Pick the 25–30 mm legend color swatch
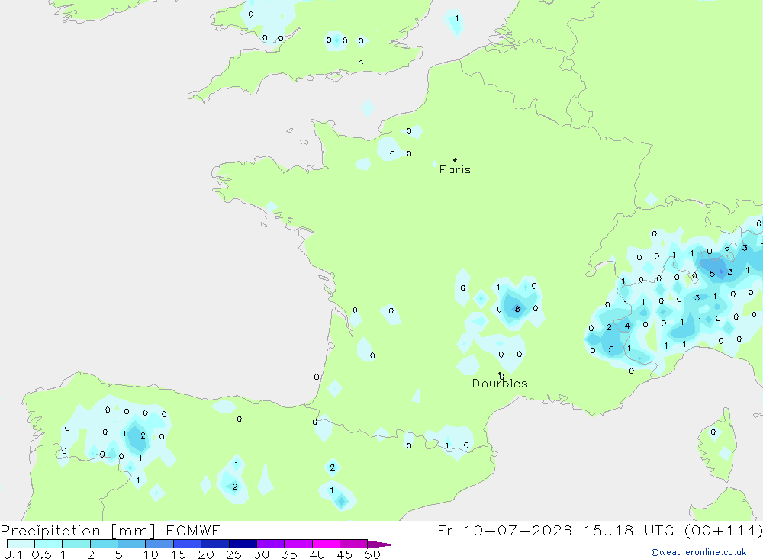The height and width of the screenshot is (559, 763). 243,544
